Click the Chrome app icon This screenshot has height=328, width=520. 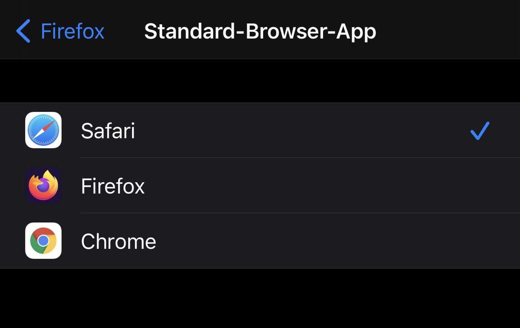tap(43, 241)
